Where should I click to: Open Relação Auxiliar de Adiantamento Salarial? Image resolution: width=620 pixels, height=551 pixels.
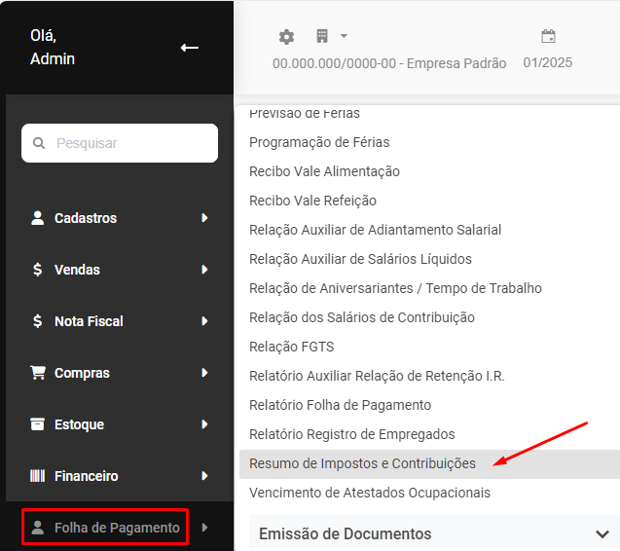(x=376, y=230)
